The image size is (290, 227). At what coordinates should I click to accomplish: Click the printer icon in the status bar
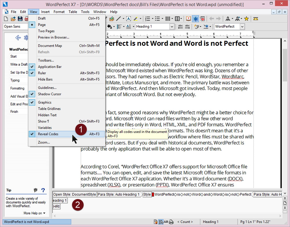coord(171,222)
